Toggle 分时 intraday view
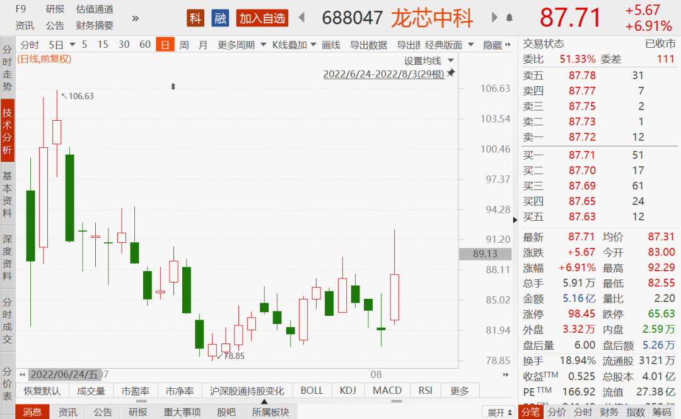 30,45
